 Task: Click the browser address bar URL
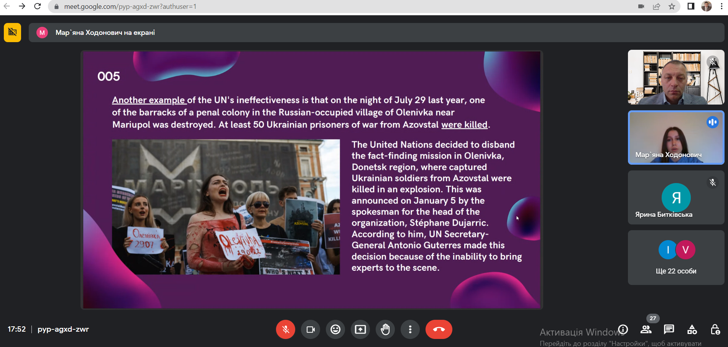[130, 7]
